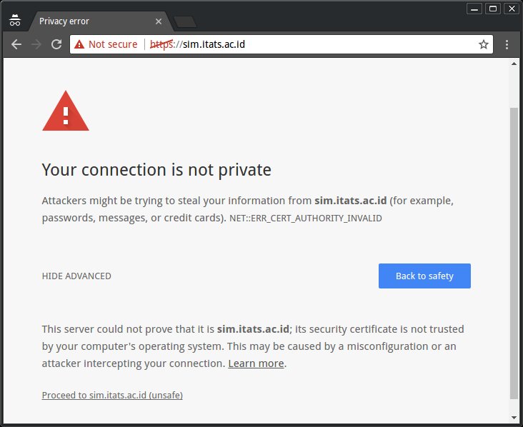The height and width of the screenshot is (427, 523).
Task: Click the incognito icon in the title bar
Action: tap(15, 20)
